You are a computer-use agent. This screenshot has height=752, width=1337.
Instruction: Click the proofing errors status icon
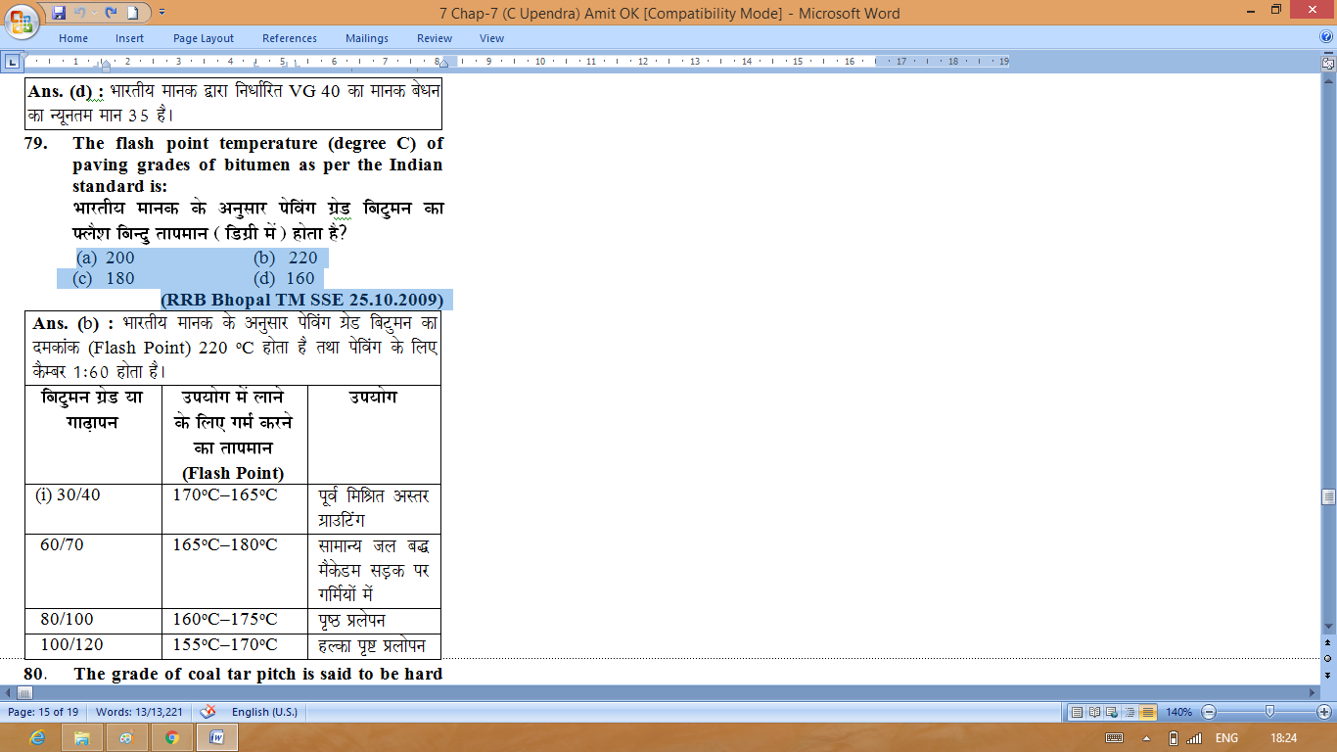tap(207, 712)
